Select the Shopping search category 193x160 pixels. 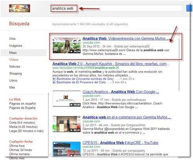click(x=15, y=73)
